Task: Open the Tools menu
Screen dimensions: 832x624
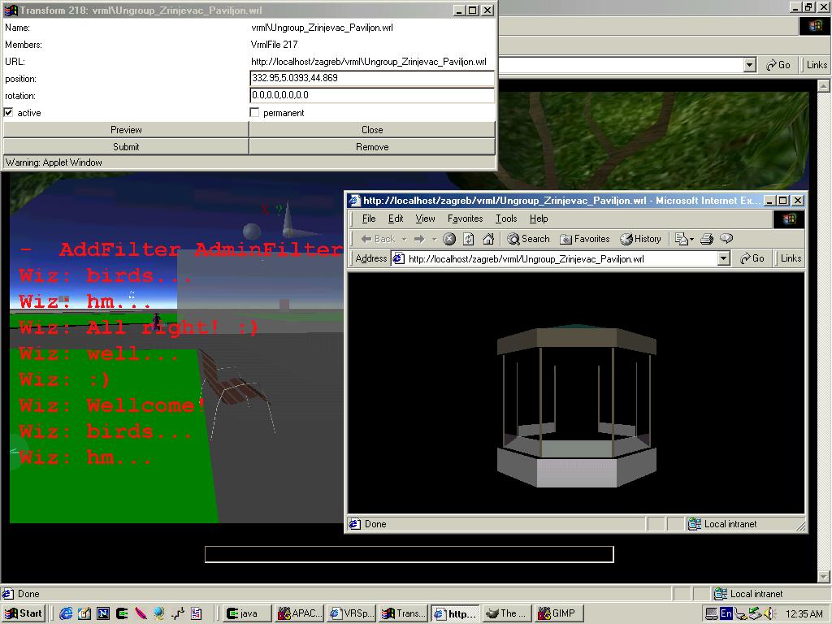Action: [x=506, y=219]
